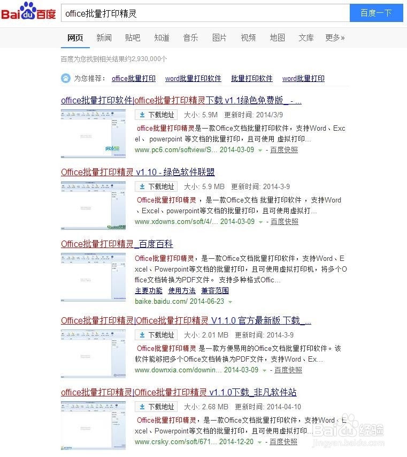Click 下载地址 button for 2.68 MB result

click(x=156, y=407)
